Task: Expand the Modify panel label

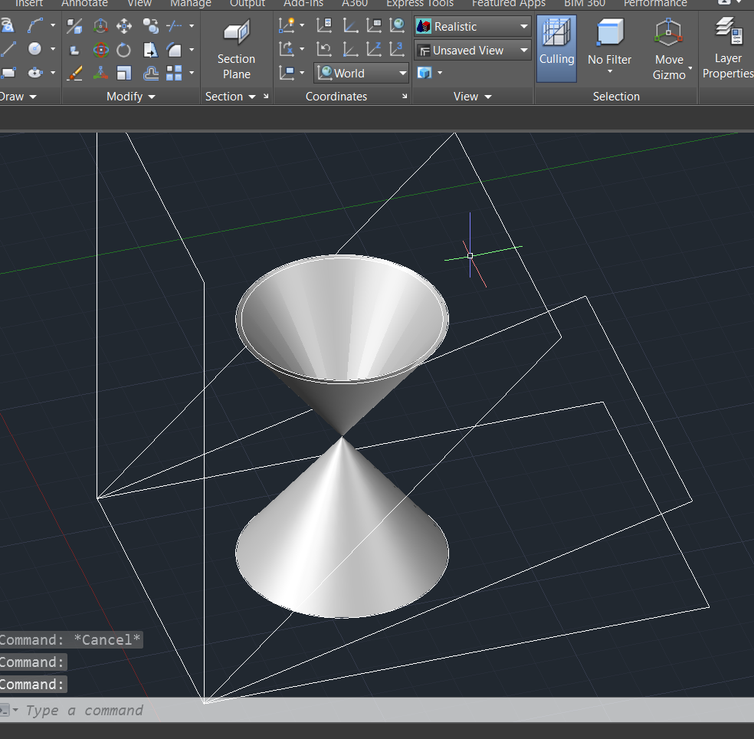Action: click(130, 97)
